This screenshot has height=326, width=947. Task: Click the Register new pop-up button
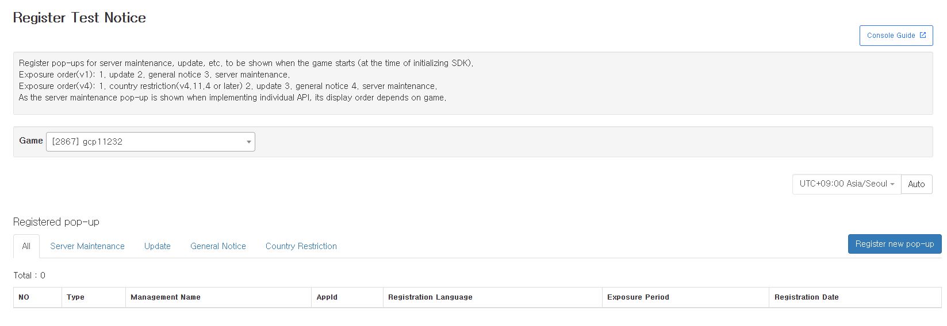(894, 244)
